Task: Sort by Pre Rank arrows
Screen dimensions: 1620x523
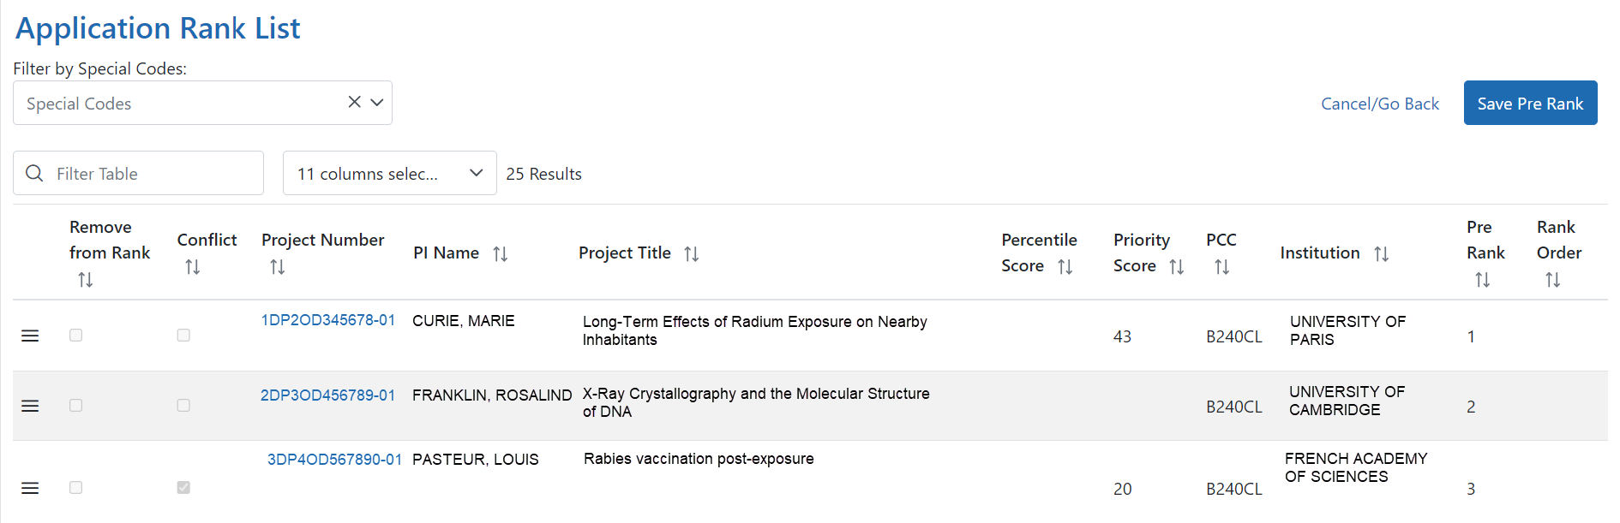Action: [x=1482, y=280]
